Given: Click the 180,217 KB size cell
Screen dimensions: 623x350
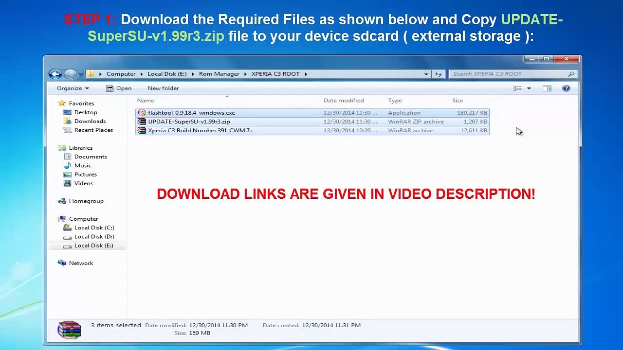Looking at the screenshot, I should click(x=472, y=113).
